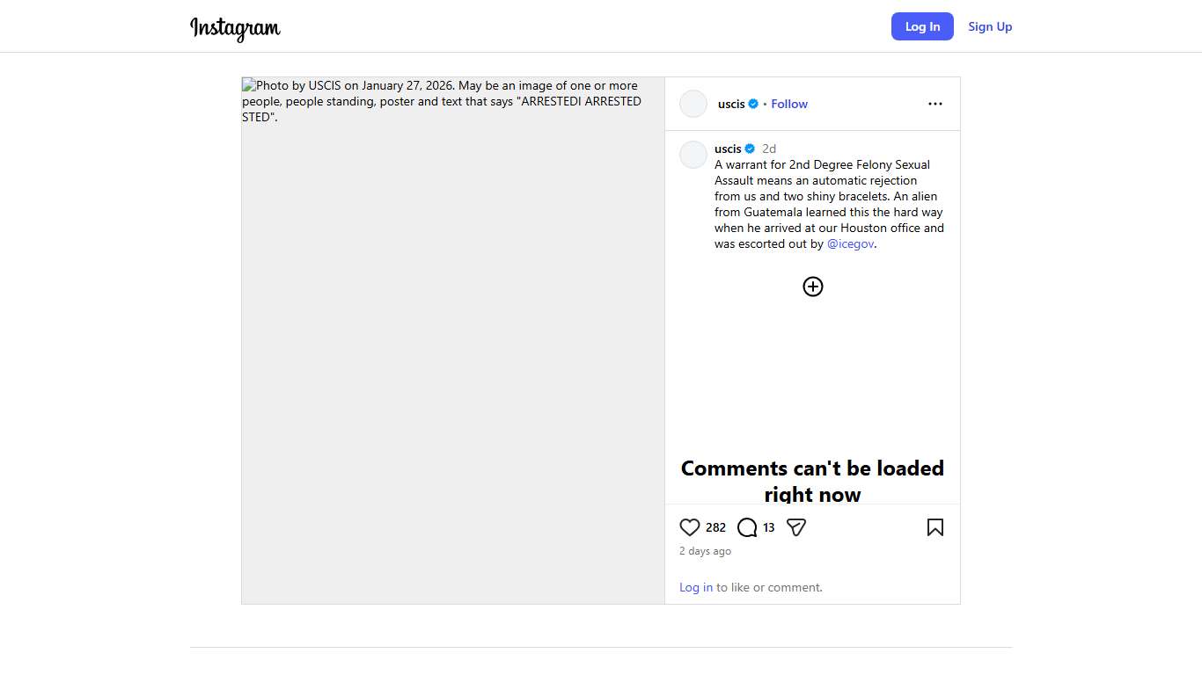Viewport: 1202px width, 675px height.
Task: Click the uscis avatar beside the caption
Action: coord(693,155)
